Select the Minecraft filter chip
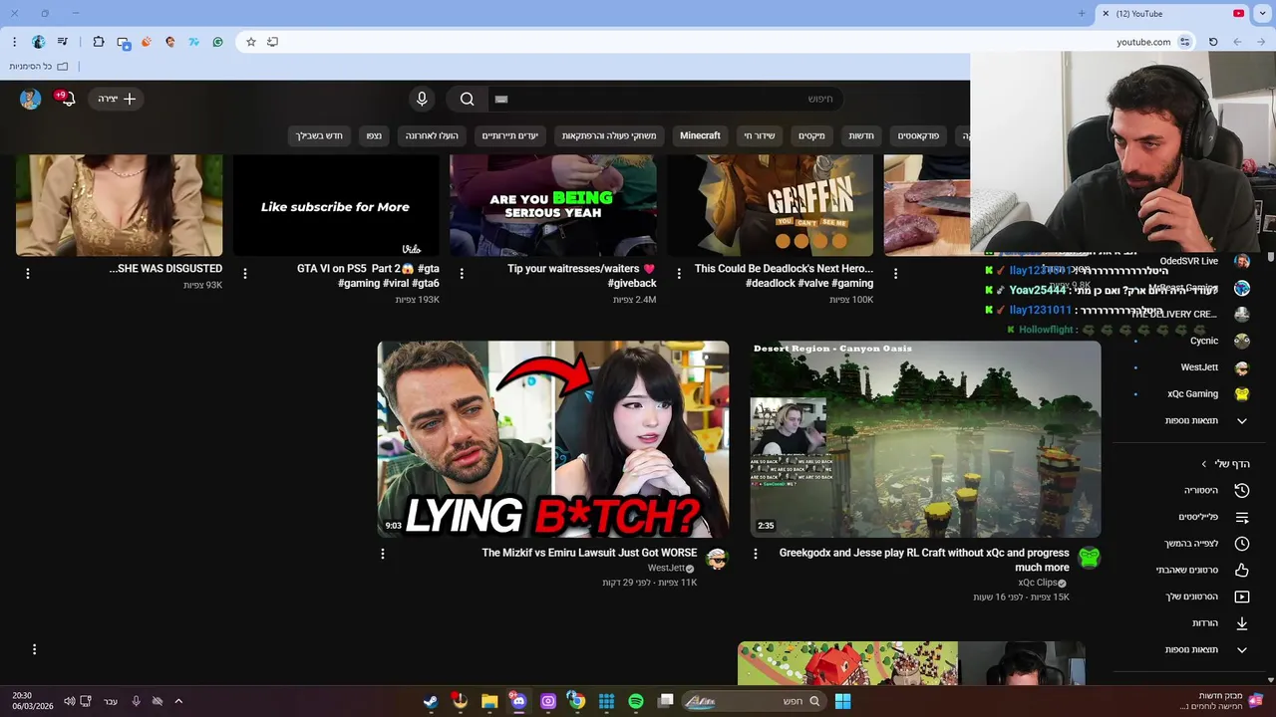The height and width of the screenshot is (717, 1276). pos(700,135)
